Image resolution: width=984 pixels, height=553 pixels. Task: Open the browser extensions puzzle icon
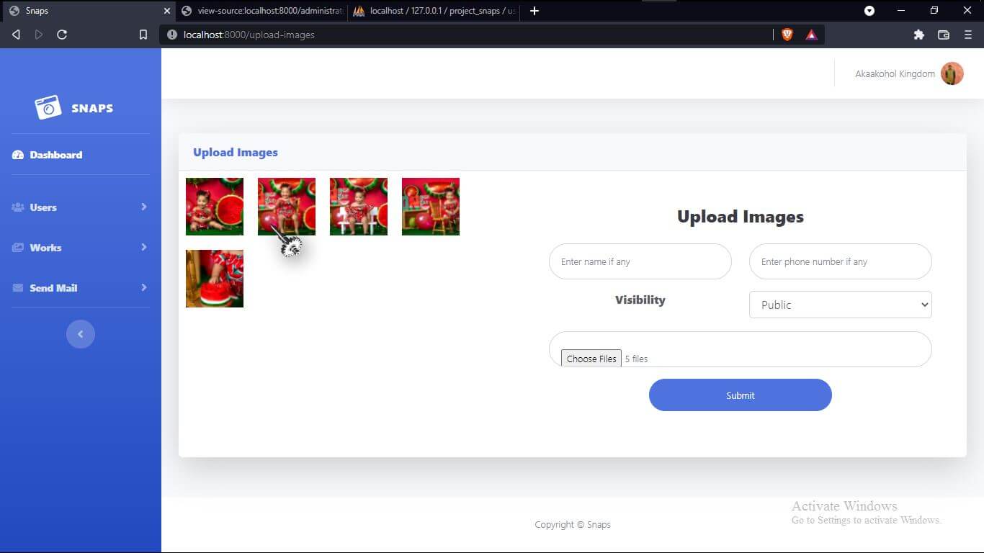(x=918, y=35)
